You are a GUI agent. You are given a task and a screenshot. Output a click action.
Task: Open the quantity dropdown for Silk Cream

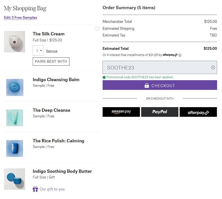click(x=38, y=51)
